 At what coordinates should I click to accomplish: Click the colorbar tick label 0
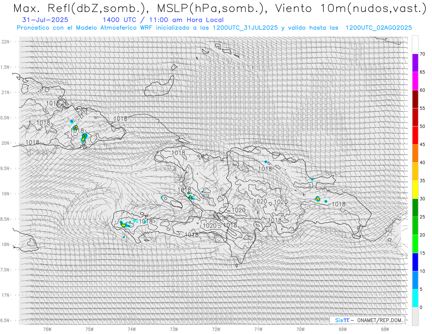[421, 307]
